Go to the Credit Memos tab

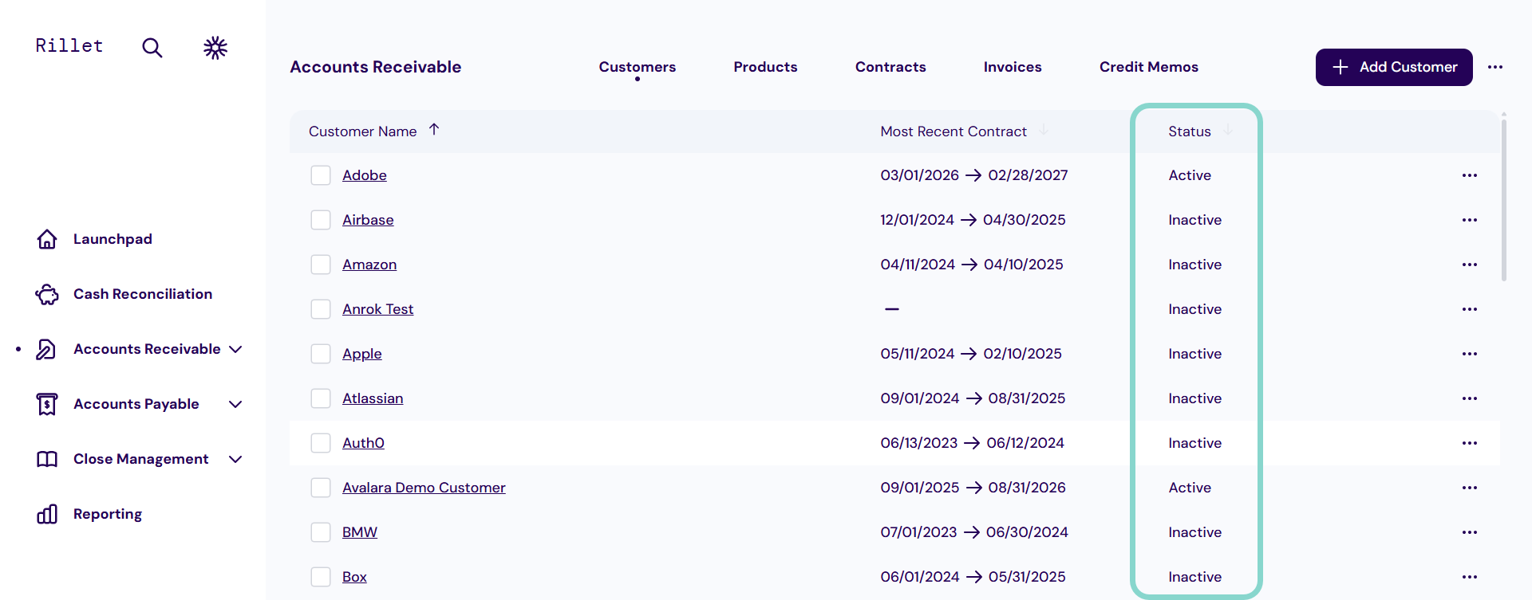point(1148,67)
